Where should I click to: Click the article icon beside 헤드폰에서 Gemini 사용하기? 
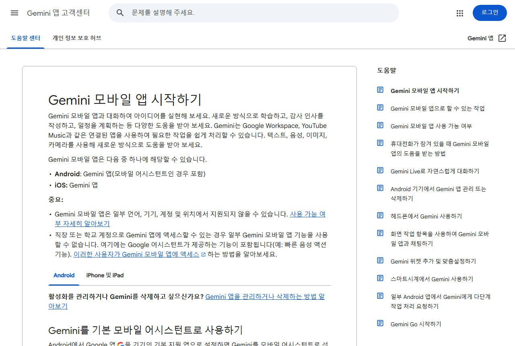point(380,215)
